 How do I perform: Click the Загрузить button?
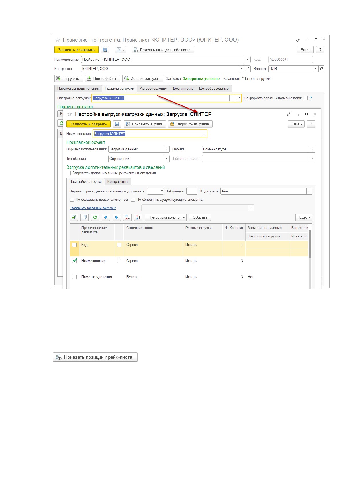coord(69,78)
